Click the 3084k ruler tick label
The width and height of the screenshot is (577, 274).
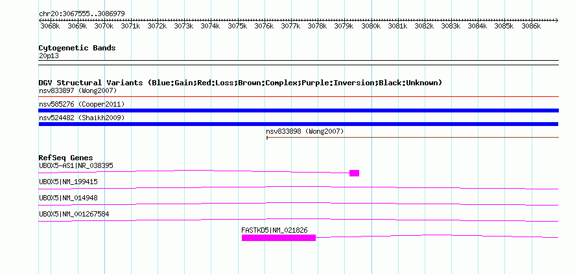[x=477, y=26]
